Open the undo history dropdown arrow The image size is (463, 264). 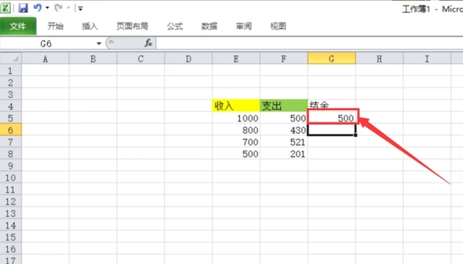(x=47, y=8)
